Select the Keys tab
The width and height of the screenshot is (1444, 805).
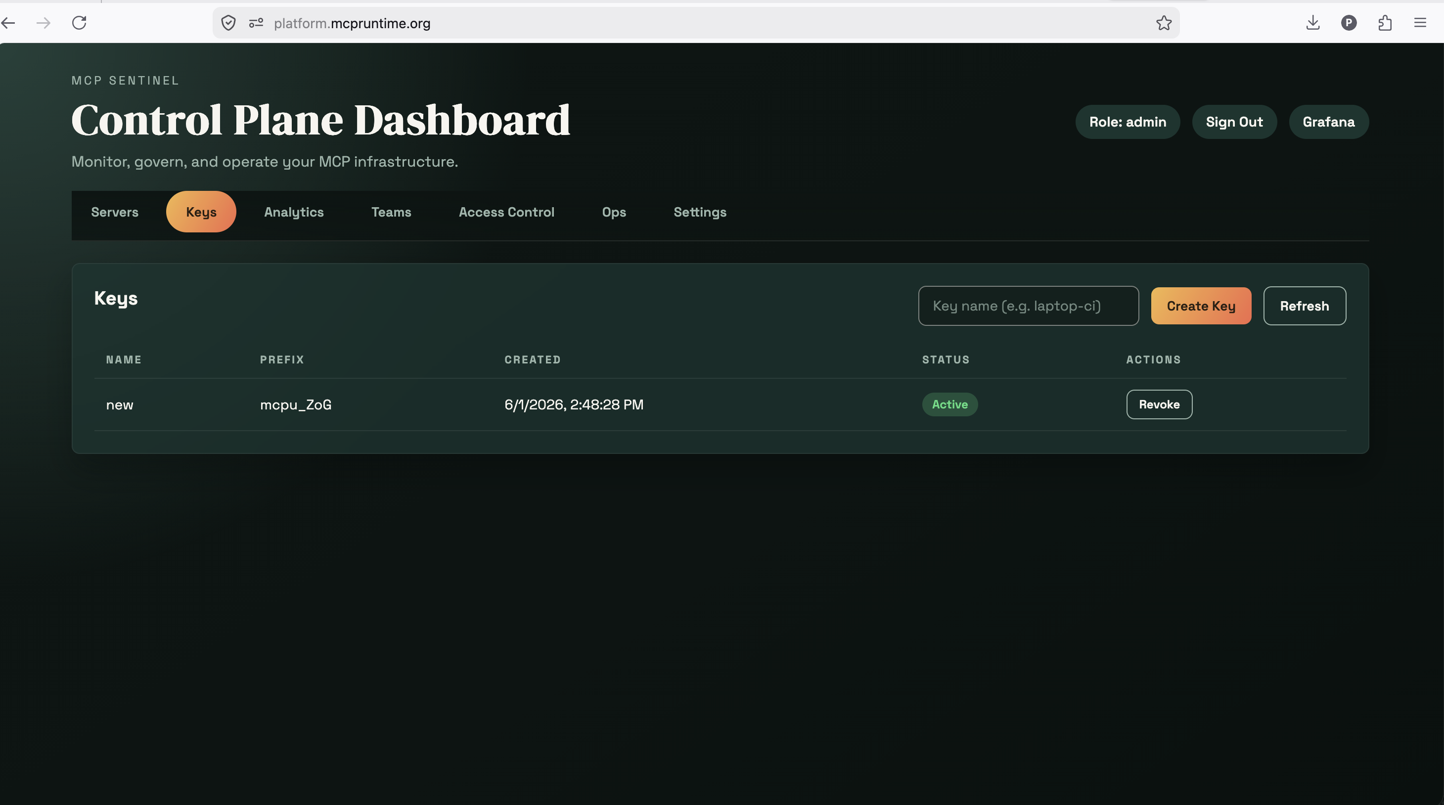point(201,212)
